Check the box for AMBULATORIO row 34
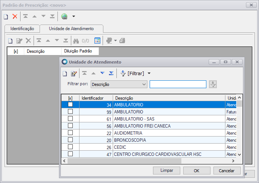The height and width of the screenshot is (183, 259). click(x=71, y=105)
